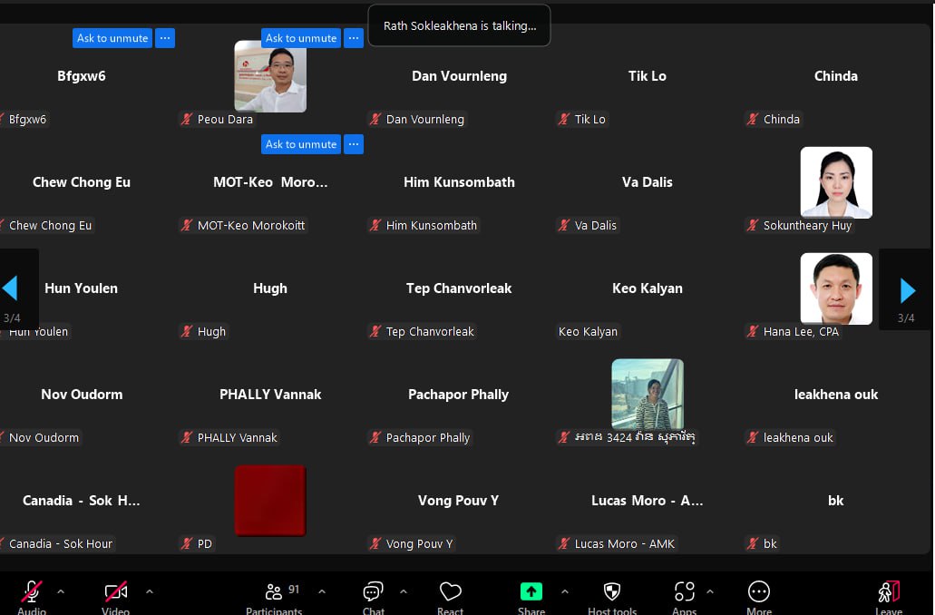This screenshot has width=935, height=615.
Task: Open more options for MOT-Keo Morokoitt tile
Action: 354,144
